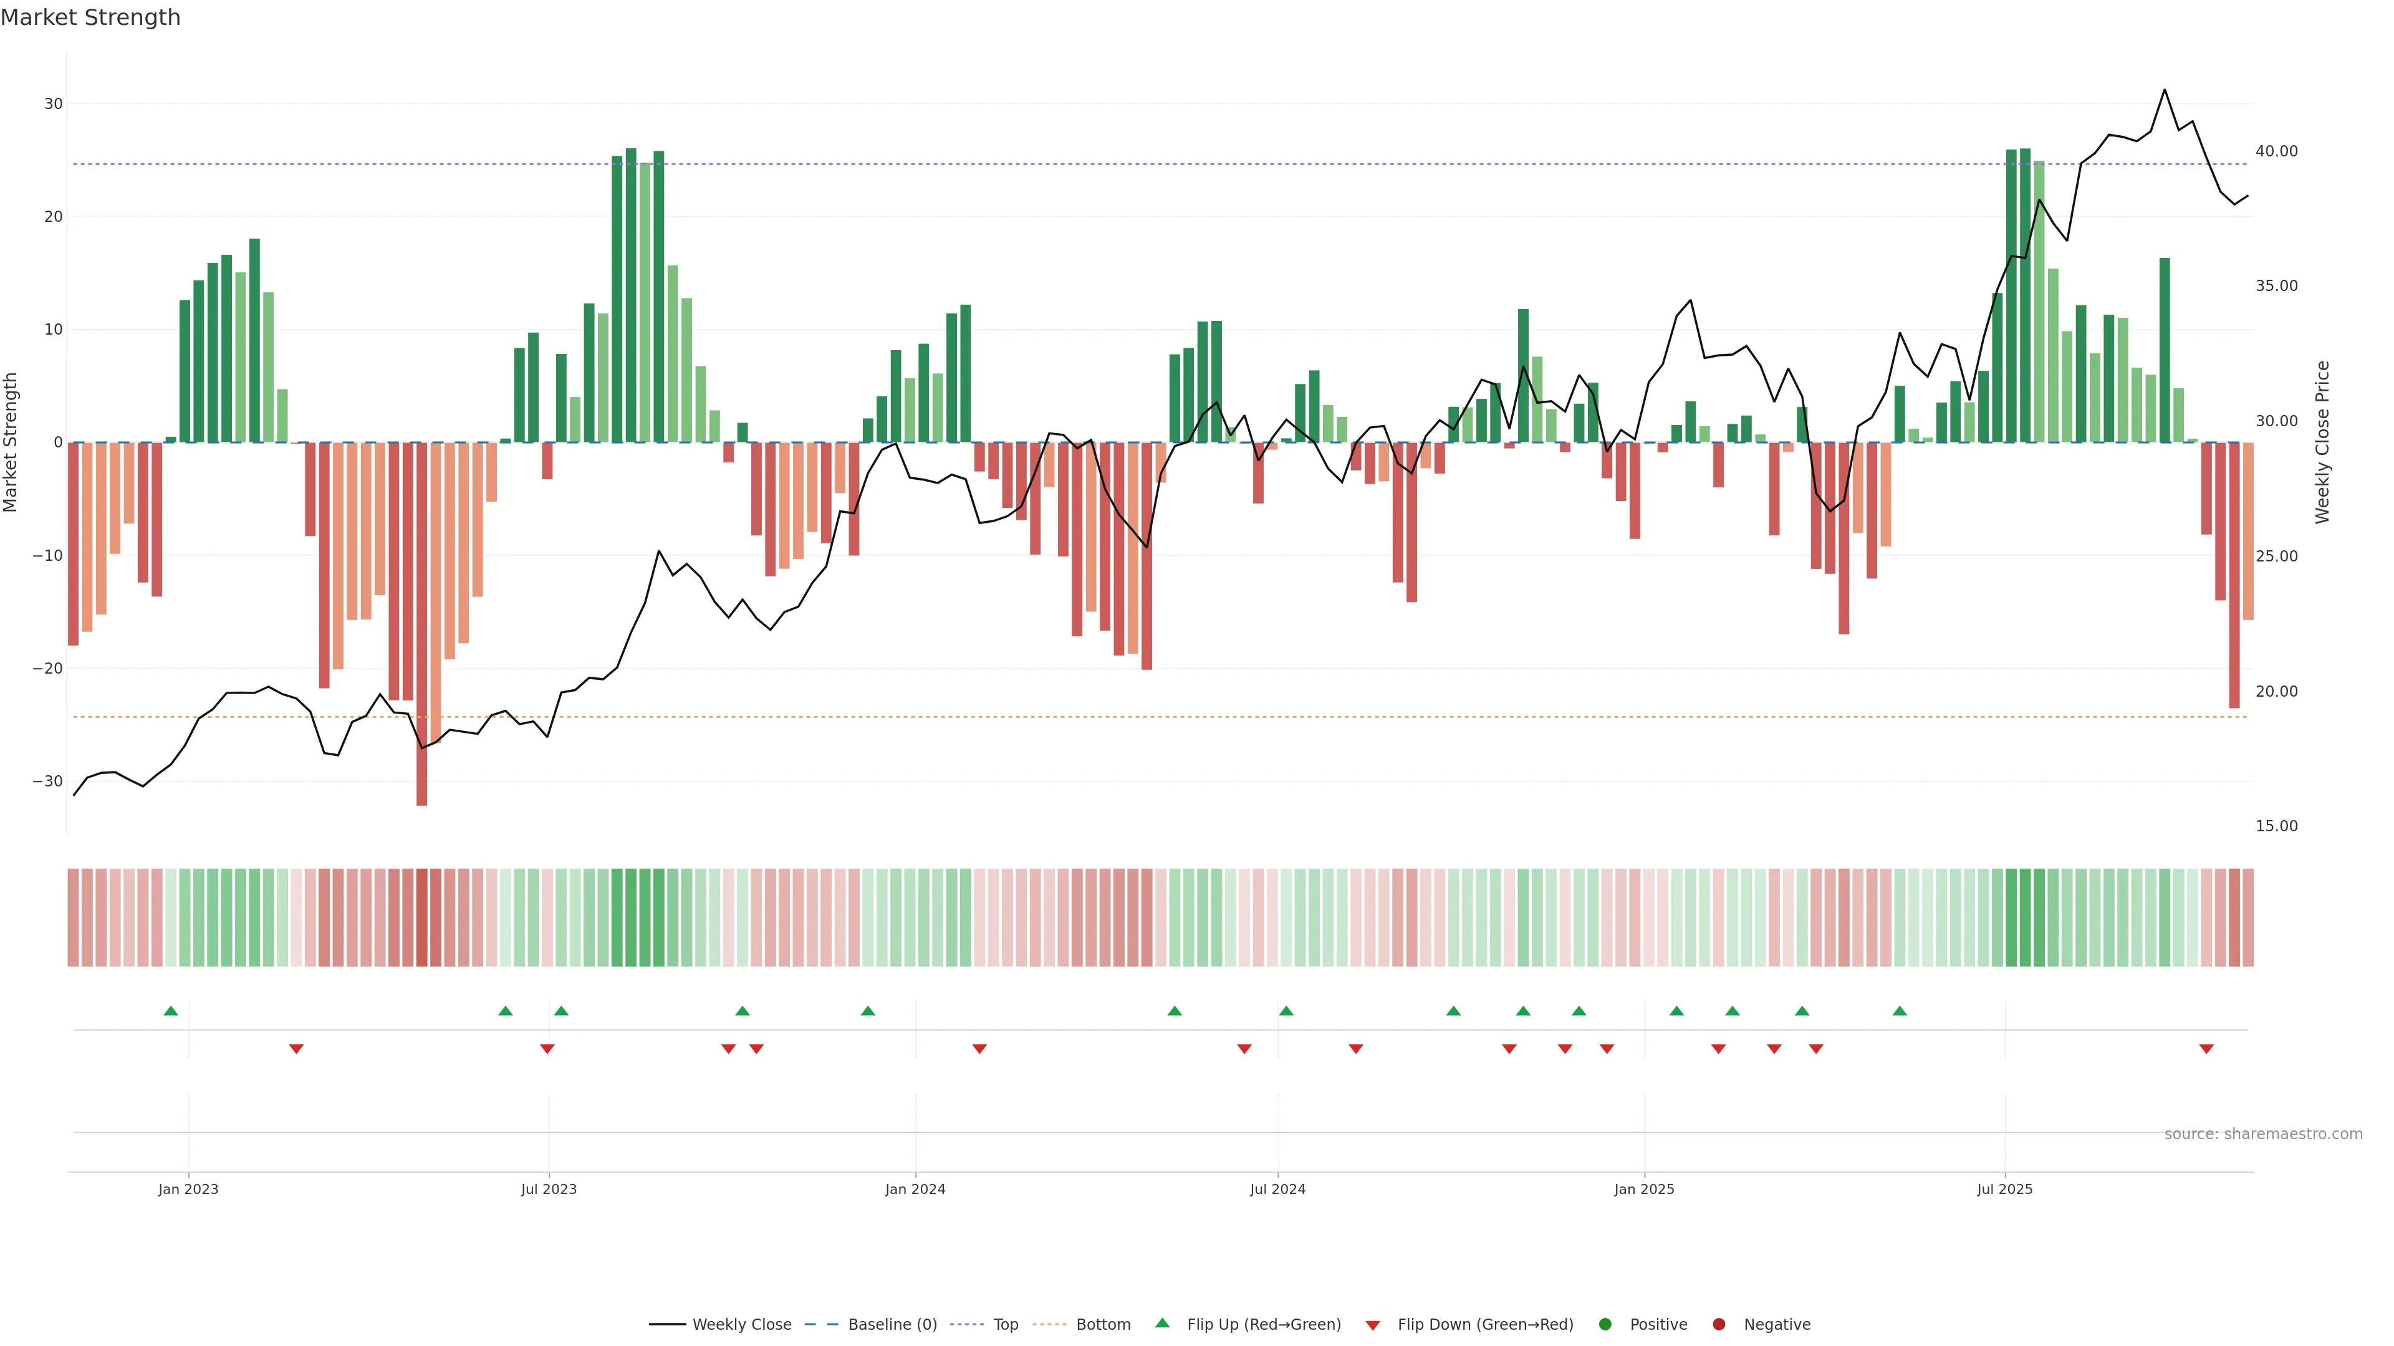Image resolution: width=2394 pixels, height=1346 pixels.
Task: Click the lowest red bar below -30
Action: (422, 790)
